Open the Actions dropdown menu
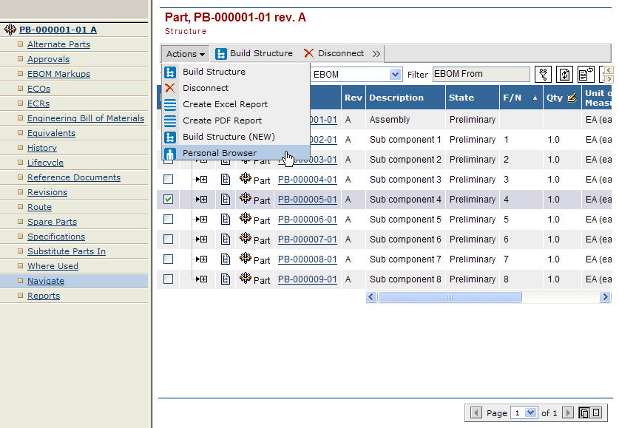 click(x=185, y=54)
